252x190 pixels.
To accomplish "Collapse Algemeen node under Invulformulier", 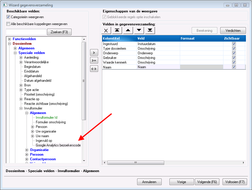I will point(27,113).
